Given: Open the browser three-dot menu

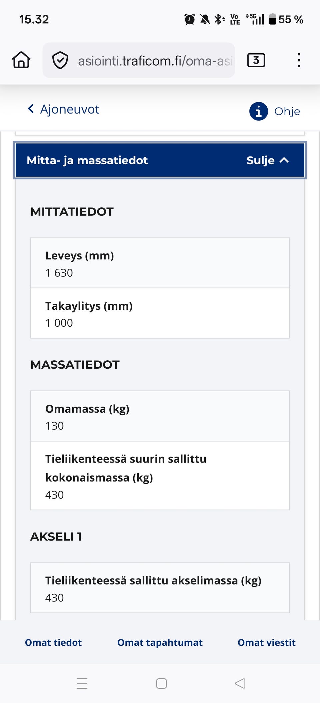Looking at the screenshot, I should (299, 60).
